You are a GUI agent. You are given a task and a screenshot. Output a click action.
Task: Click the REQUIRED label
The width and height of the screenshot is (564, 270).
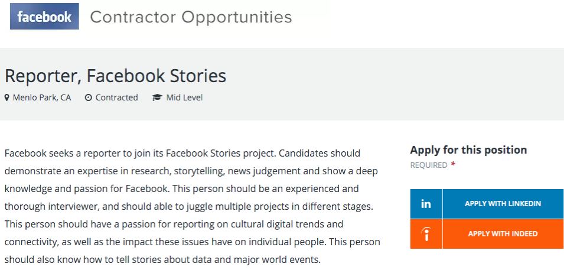[x=429, y=165]
